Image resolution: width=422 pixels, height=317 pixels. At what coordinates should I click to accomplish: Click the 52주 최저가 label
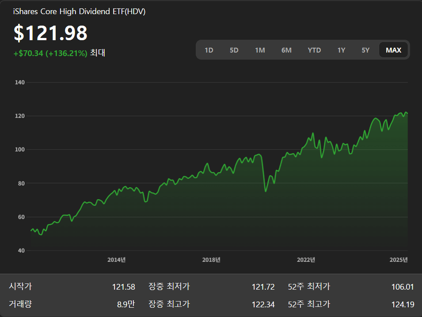(x=309, y=286)
